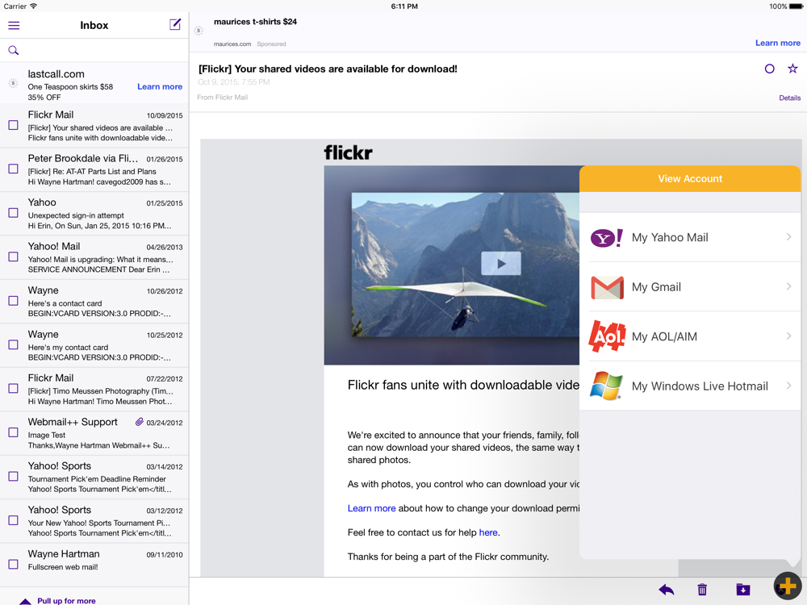Open the hamburger menu in Inbox header
Screen dimensions: 807x605
tap(14, 25)
